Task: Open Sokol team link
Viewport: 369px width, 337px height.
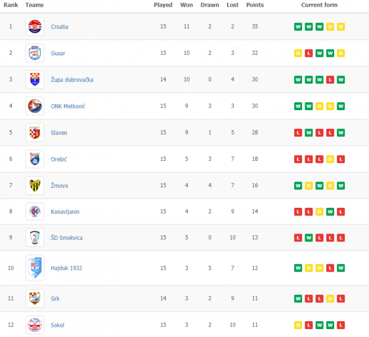Action: 57,325
